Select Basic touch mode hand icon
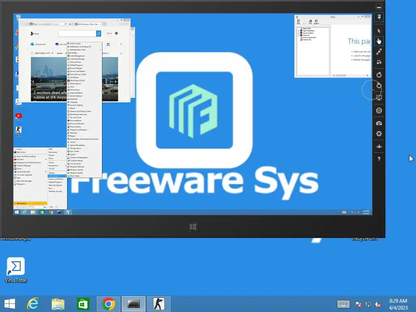 click(379, 41)
